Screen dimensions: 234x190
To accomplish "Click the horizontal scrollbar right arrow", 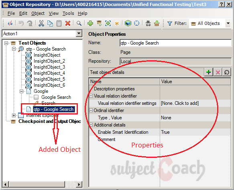I will [79, 184].
